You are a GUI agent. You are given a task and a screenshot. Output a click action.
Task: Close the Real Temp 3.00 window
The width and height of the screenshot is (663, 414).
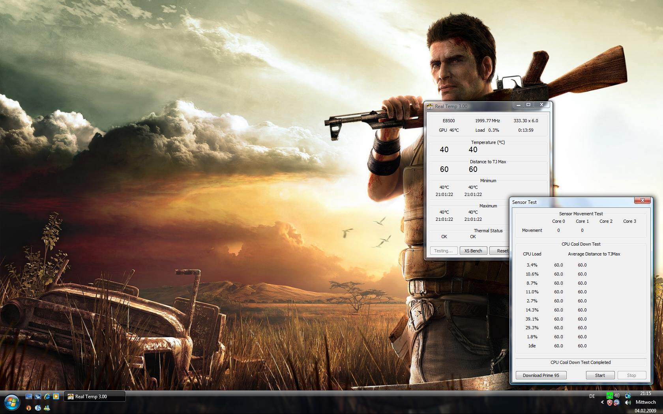coord(542,105)
